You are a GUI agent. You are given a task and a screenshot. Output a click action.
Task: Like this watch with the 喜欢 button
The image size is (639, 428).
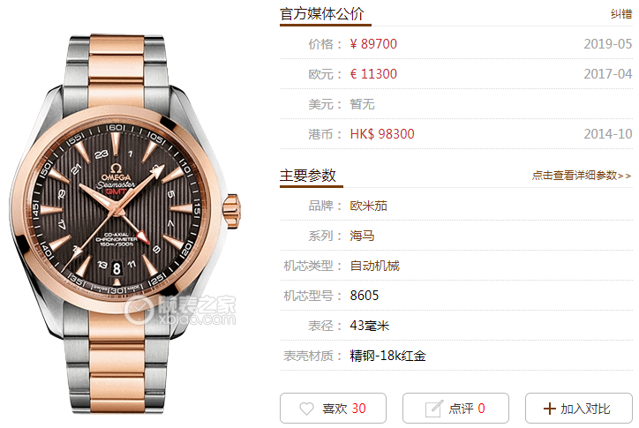point(333,408)
